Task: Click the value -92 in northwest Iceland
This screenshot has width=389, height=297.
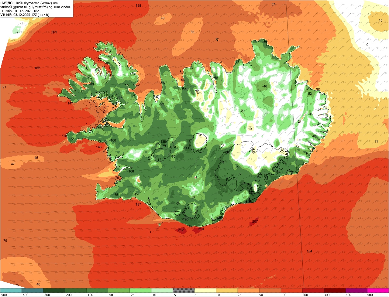Action: coord(162,104)
